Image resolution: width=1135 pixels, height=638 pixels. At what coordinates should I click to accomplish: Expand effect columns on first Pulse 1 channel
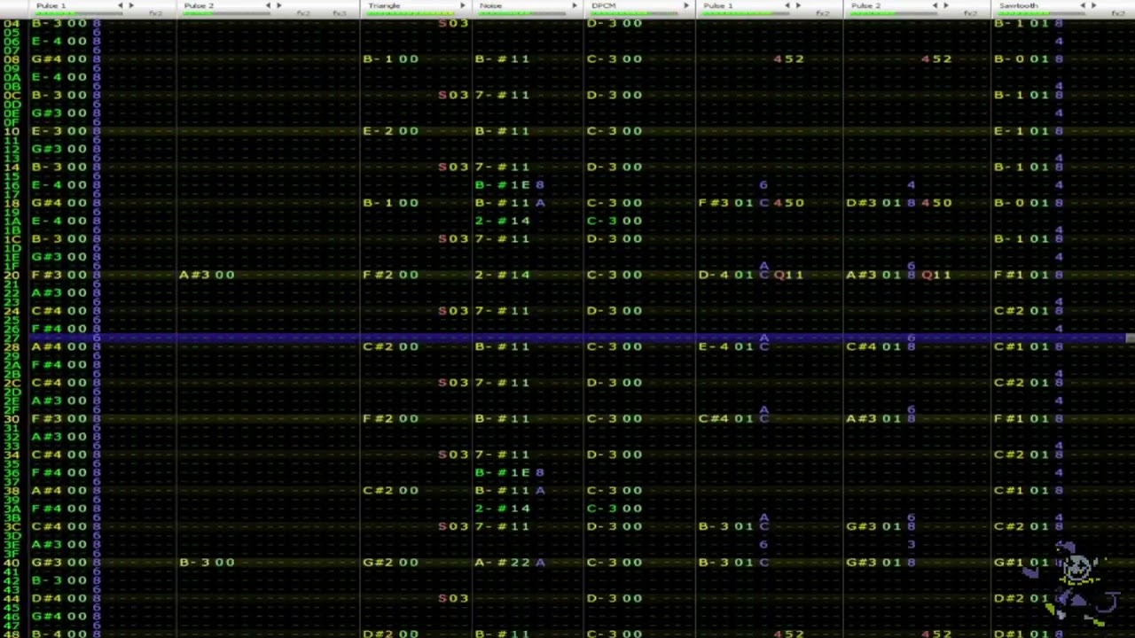(x=132, y=5)
